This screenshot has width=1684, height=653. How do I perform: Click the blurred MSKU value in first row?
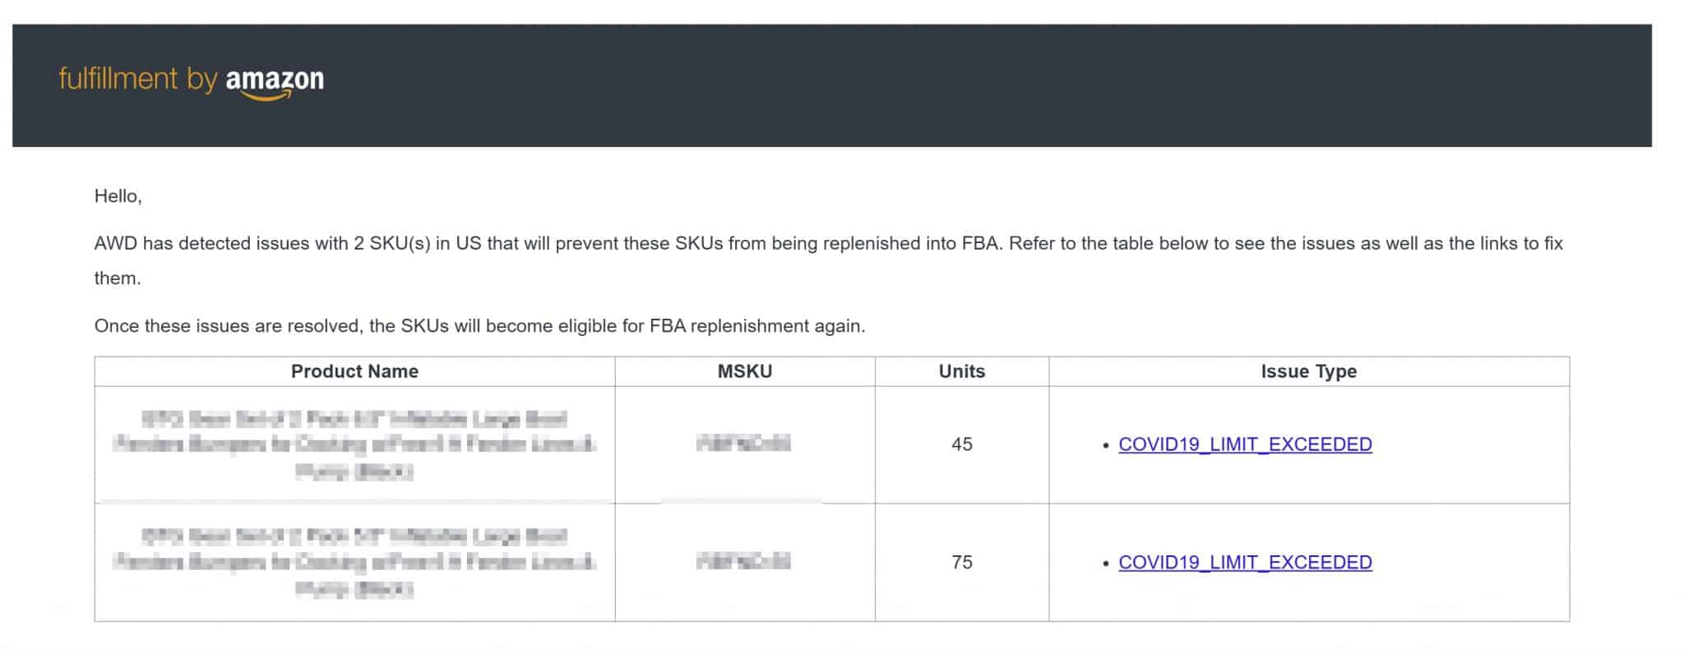(743, 444)
